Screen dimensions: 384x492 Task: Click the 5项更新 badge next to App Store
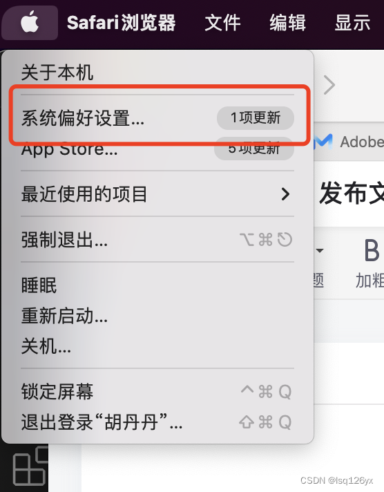[254, 149]
